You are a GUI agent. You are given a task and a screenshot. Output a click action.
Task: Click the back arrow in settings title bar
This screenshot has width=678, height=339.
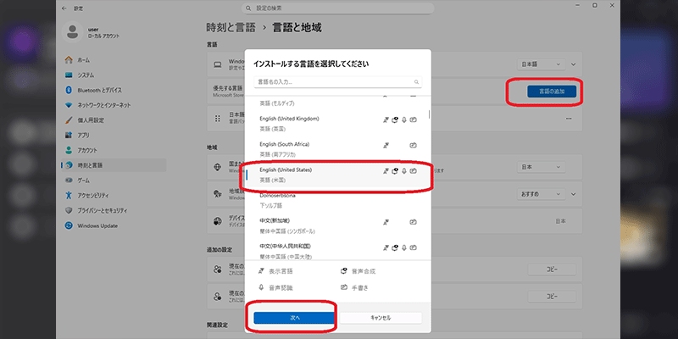click(64, 8)
